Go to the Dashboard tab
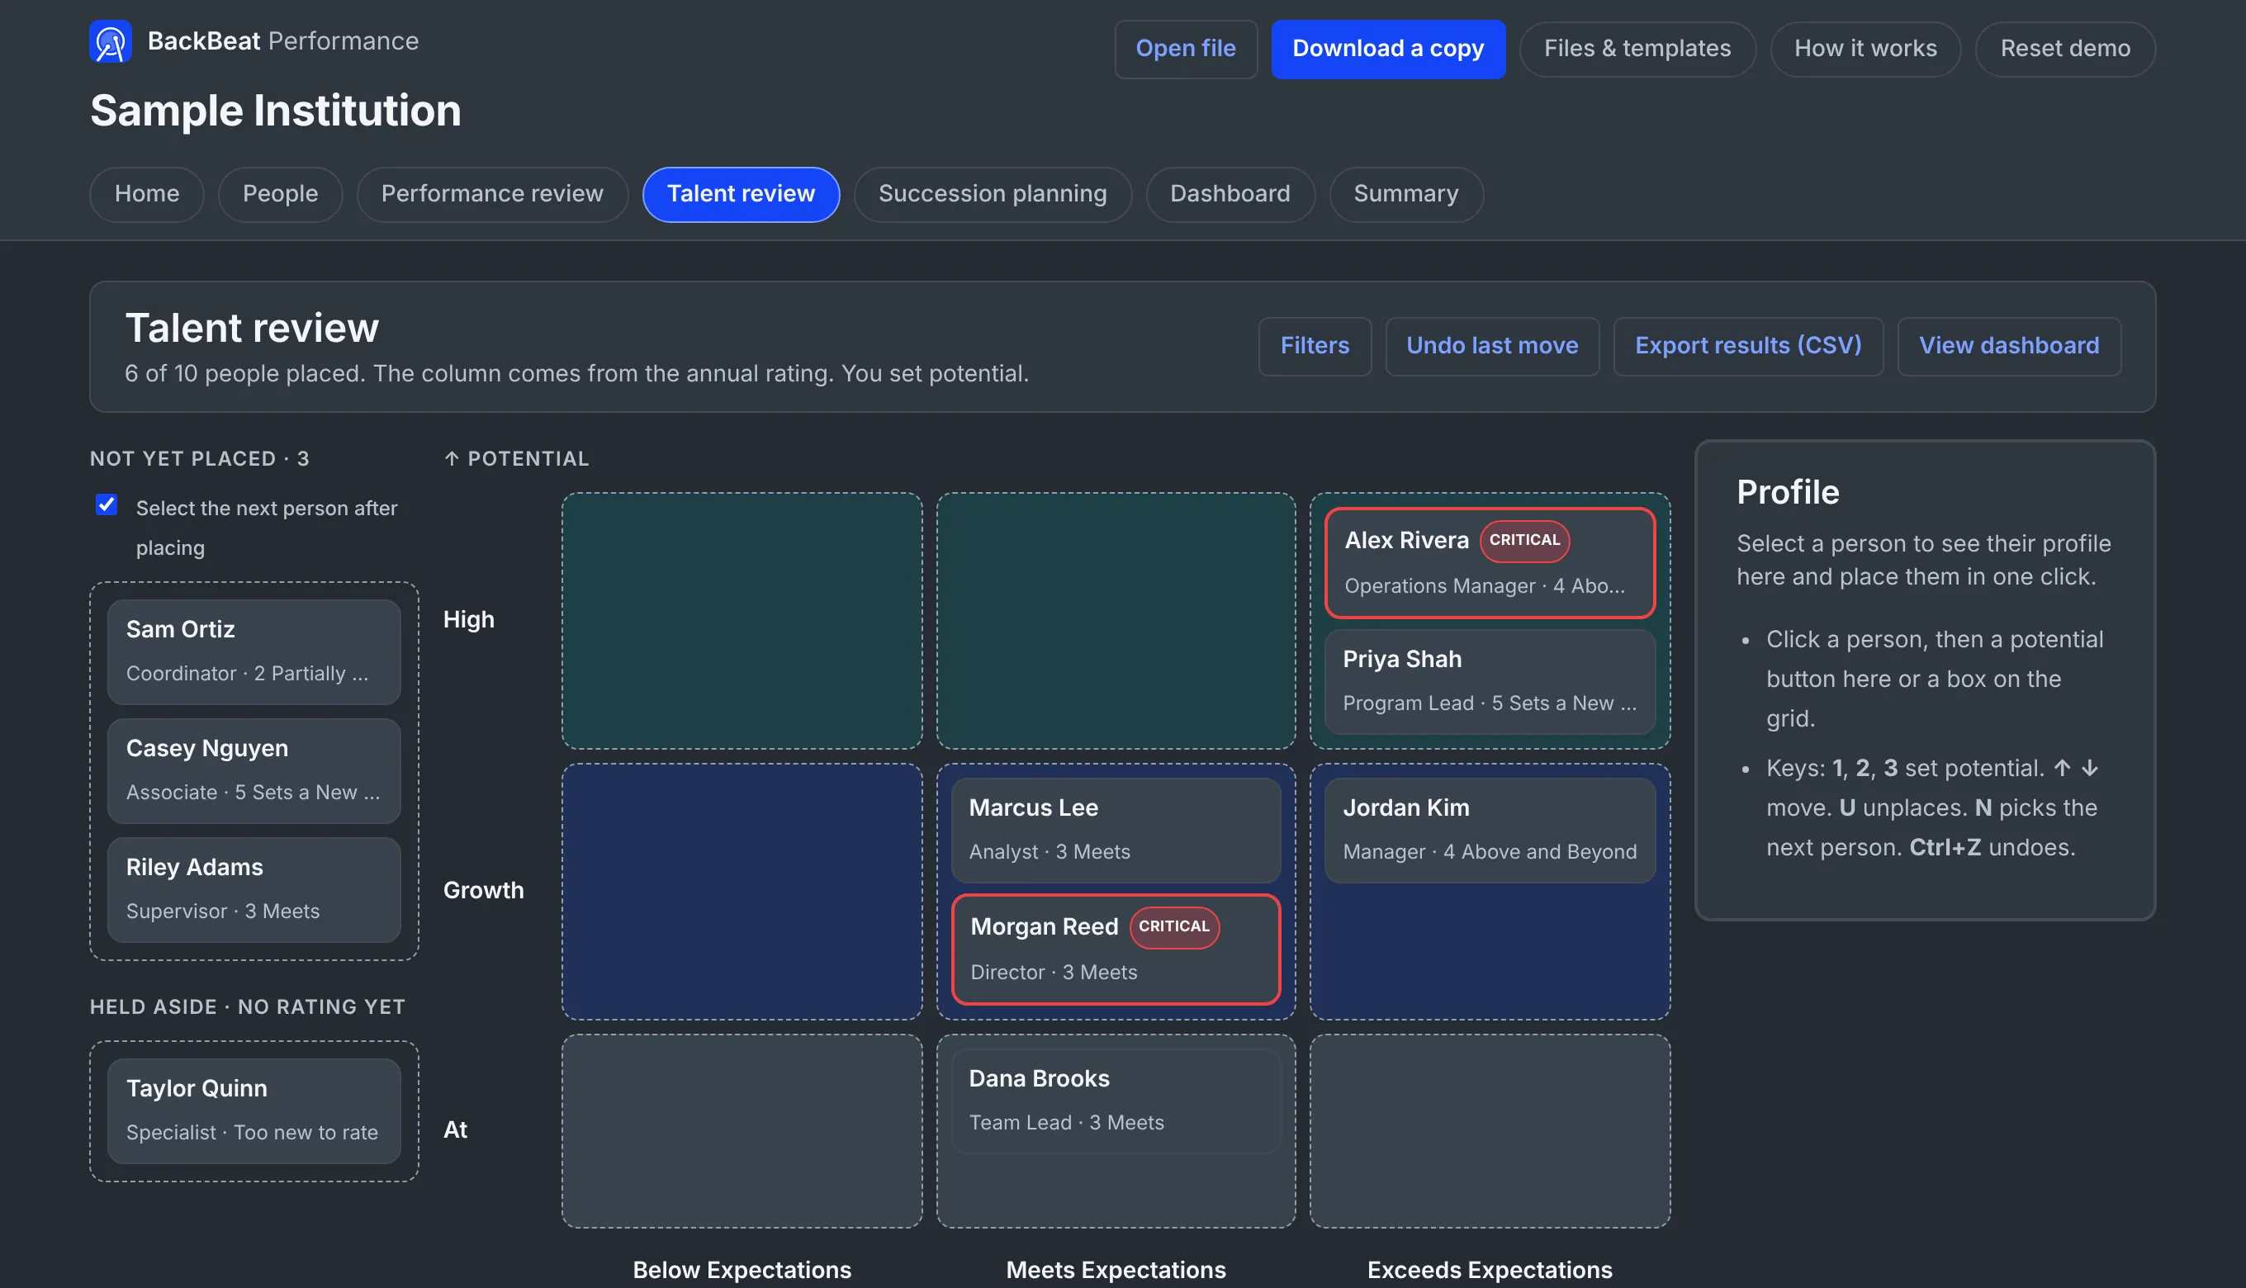Image resolution: width=2246 pixels, height=1288 pixels. coord(1230,194)
